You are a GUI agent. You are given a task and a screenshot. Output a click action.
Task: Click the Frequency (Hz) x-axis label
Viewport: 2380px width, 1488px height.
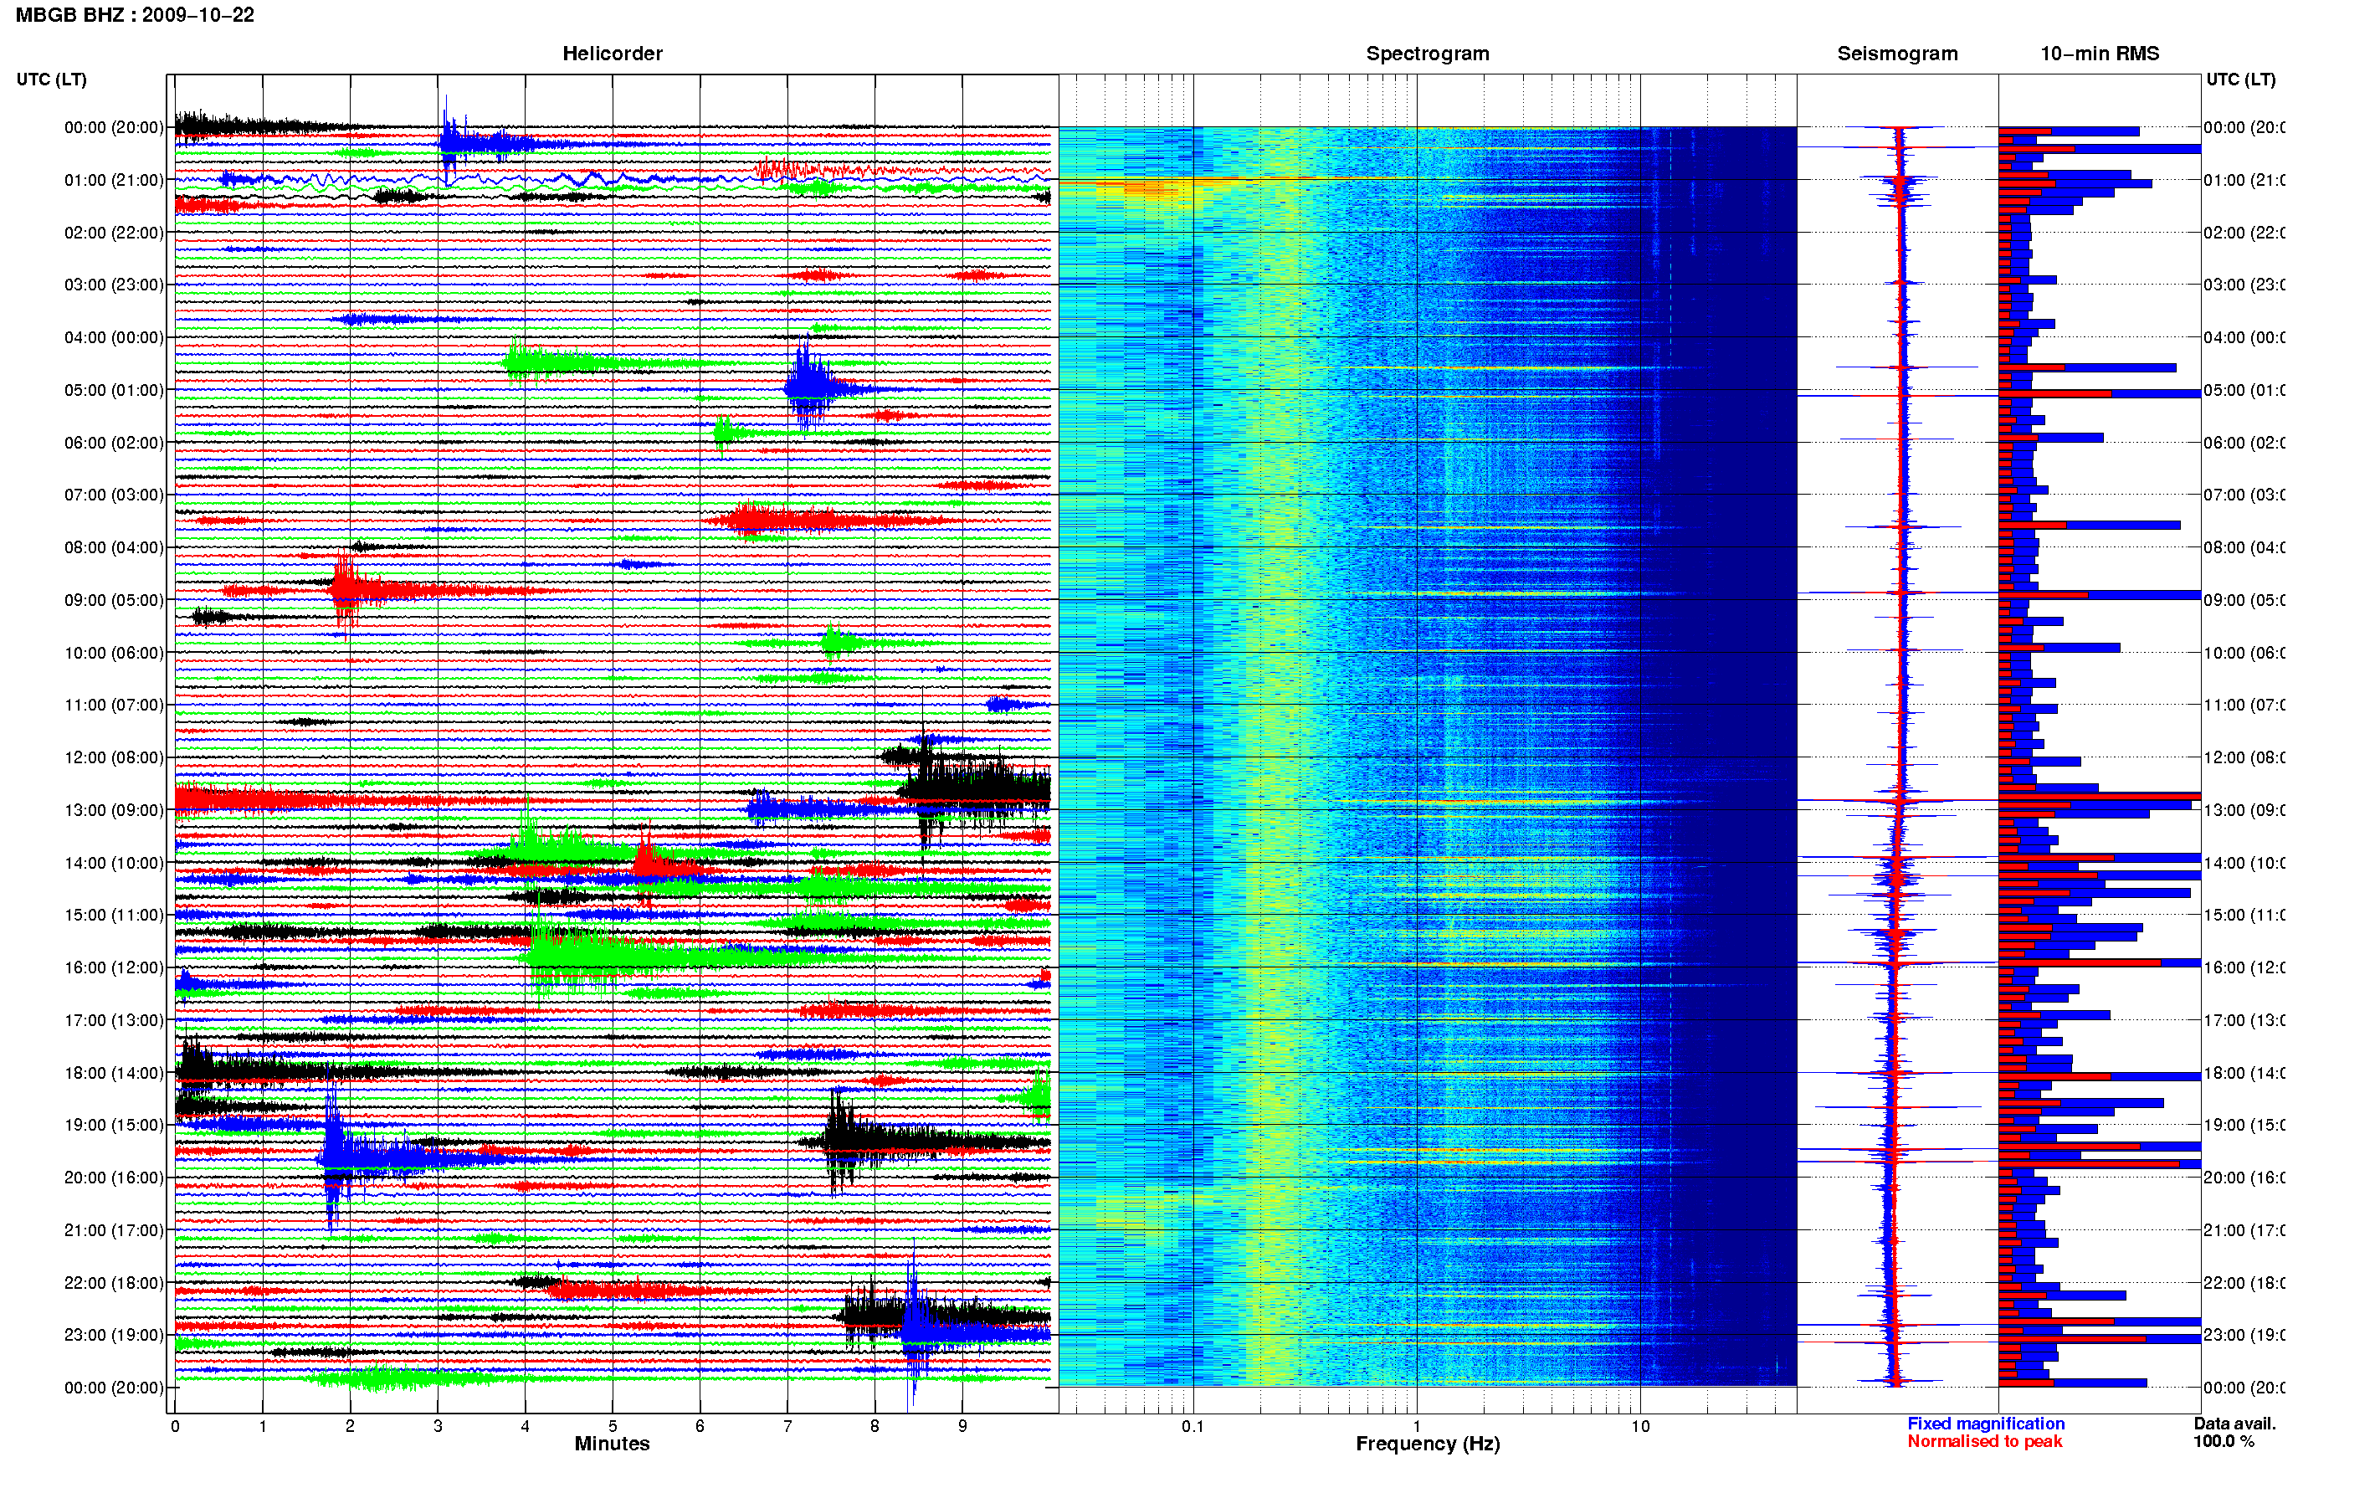click(x=1427, y=1444)
